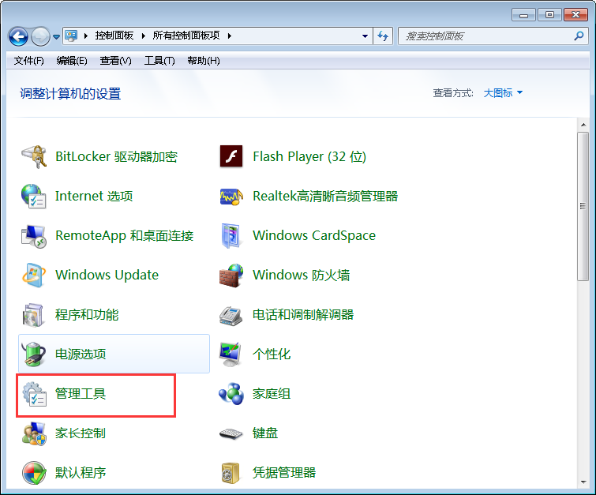Open the 个性化 text link
The width and height of the screenshot is (596, 495).
[x=272, y=354]
